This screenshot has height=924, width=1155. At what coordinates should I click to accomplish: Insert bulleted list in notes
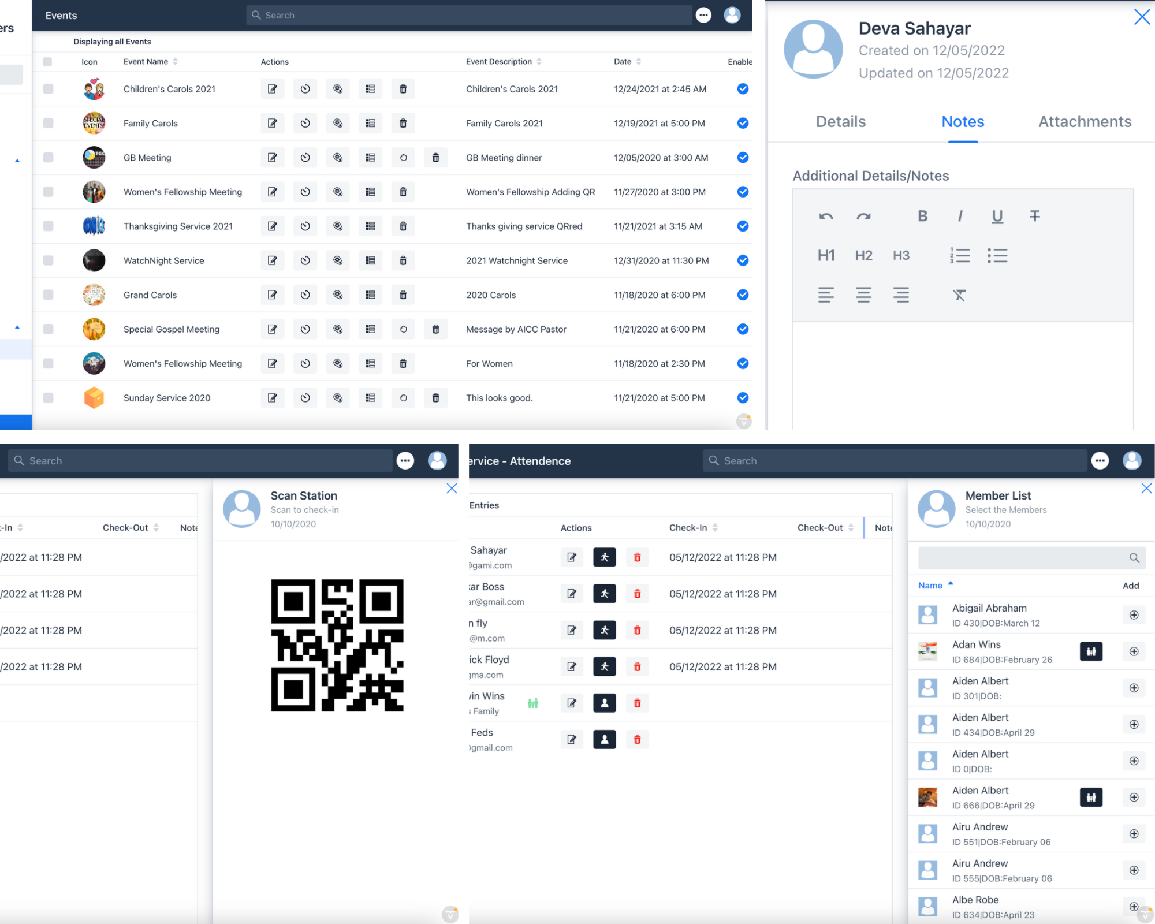click(997, 256)
